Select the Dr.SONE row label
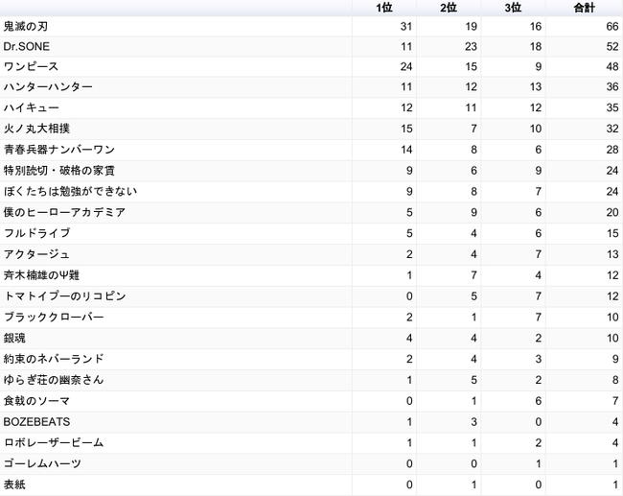 [x=27, y=47]
